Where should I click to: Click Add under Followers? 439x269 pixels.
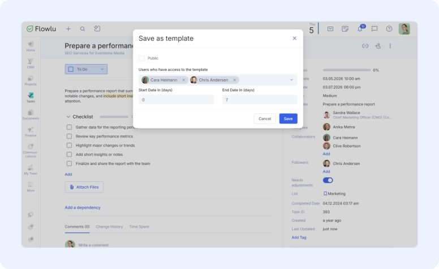pyautogui.click(x=326, y=172)
